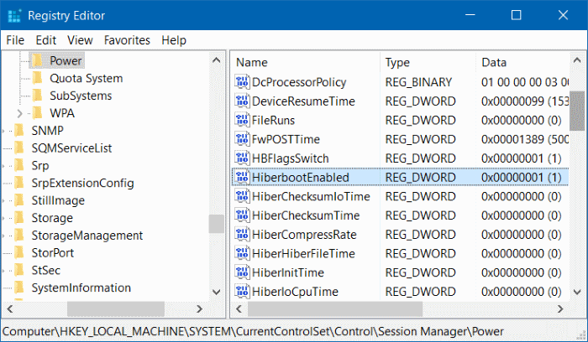Click the value icon of HiberIoCpuTime

tap(242, 292)
